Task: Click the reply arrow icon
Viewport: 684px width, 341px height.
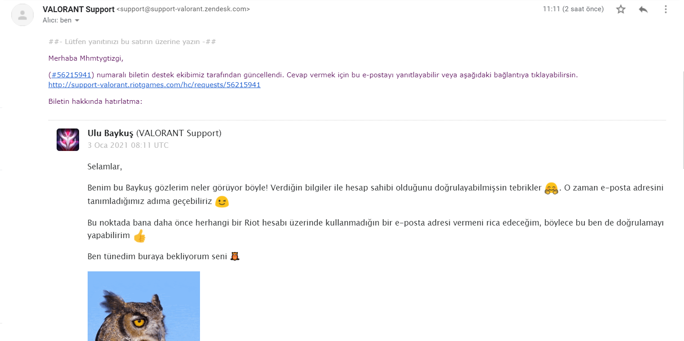Action: (643, 9)
